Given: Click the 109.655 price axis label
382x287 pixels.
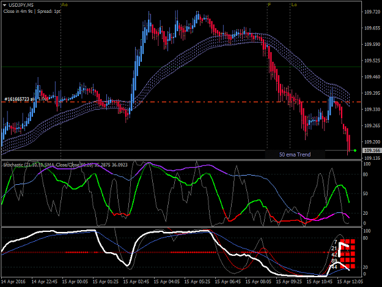Looking at the screenshot, I should [372, 28].
